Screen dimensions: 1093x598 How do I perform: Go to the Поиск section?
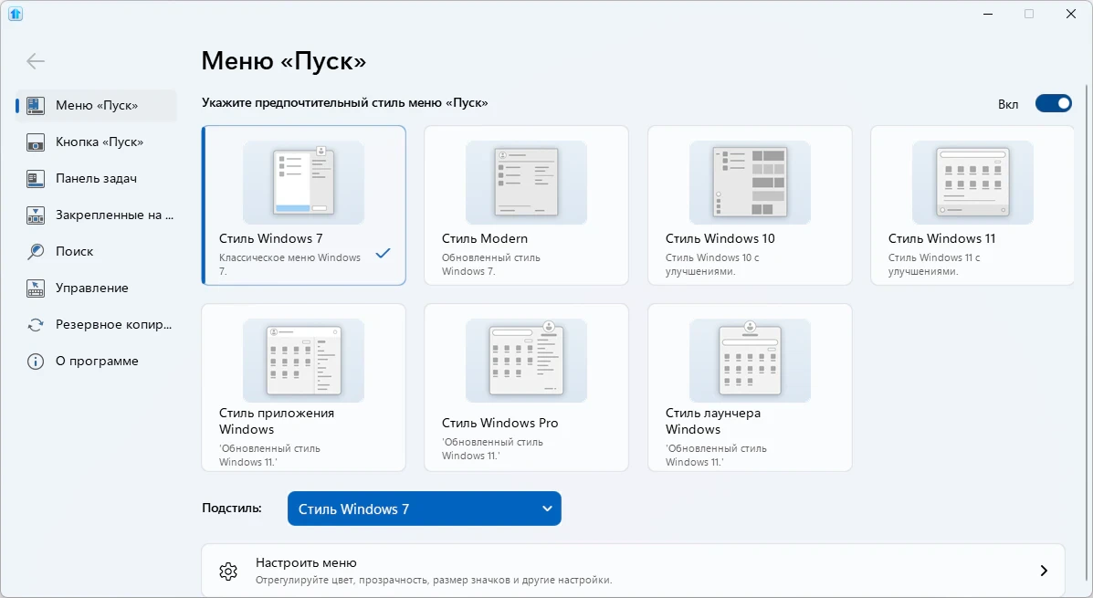coord(97,252)
